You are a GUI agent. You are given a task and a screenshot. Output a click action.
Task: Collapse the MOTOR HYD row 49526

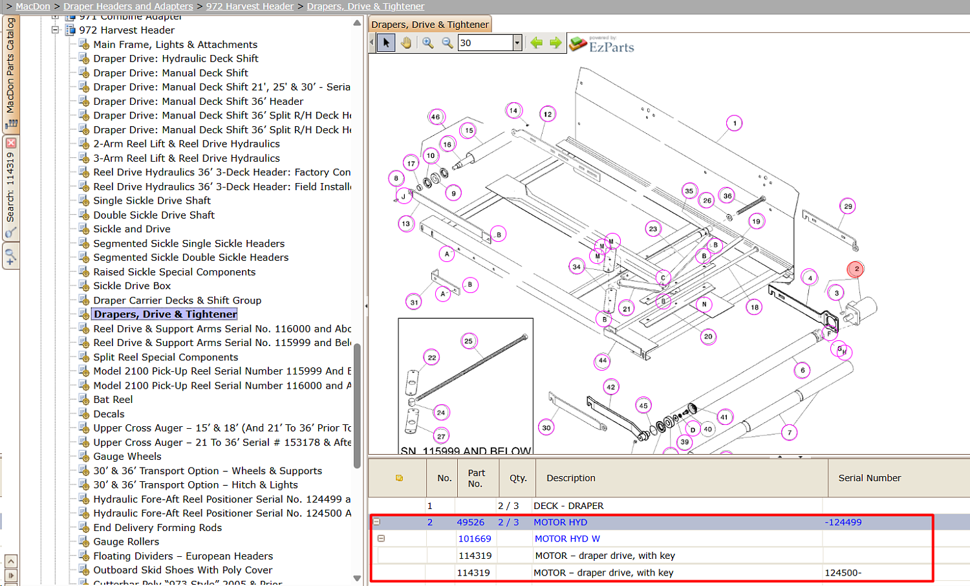pos(376,522)
